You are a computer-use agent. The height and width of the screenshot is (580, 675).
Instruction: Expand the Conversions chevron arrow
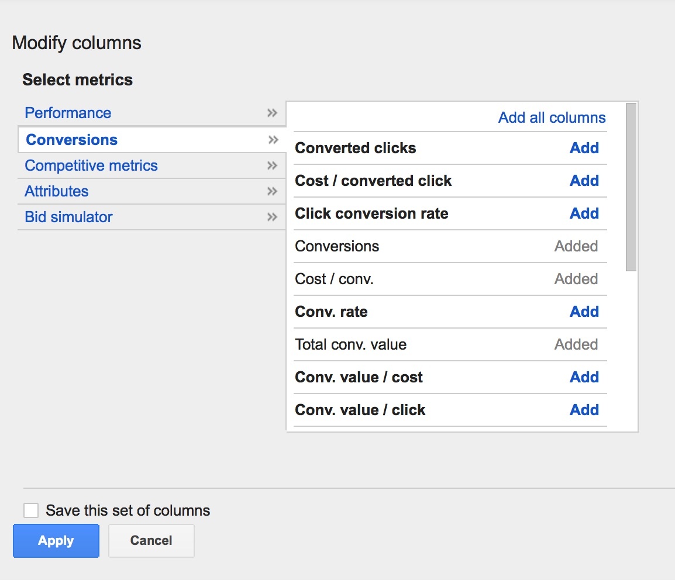click(x=273, y=140)
